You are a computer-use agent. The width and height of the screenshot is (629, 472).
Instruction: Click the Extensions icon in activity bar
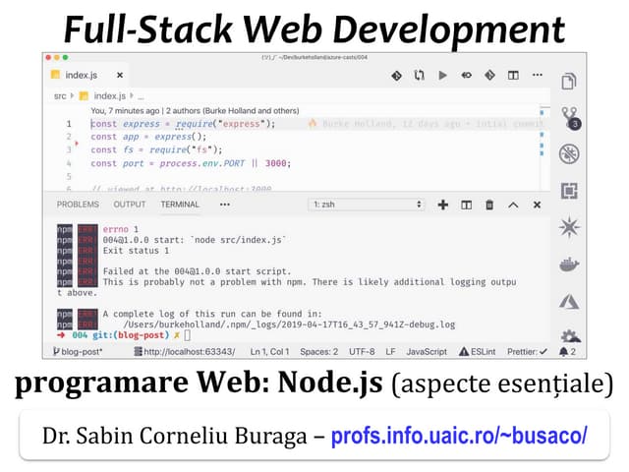pos(569,191)
